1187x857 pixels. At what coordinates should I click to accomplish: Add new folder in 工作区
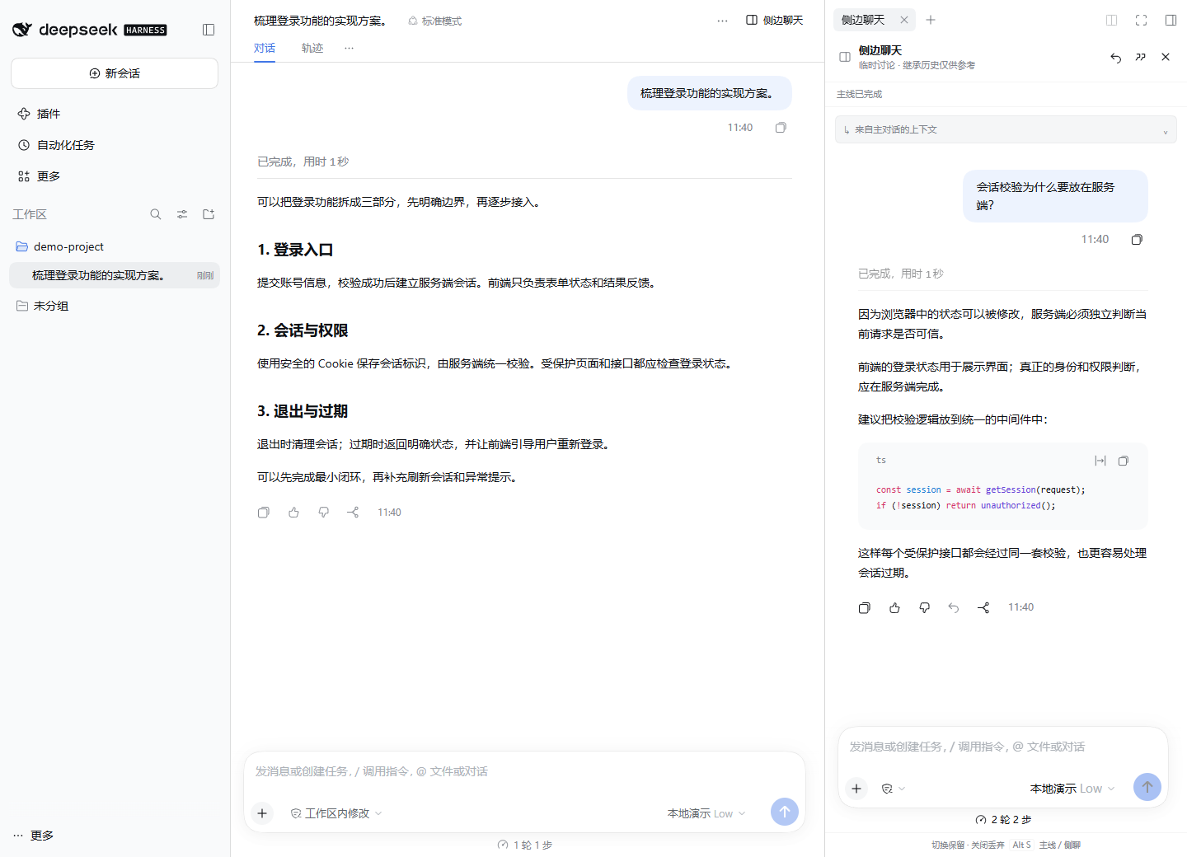click(x=209, y=214)
